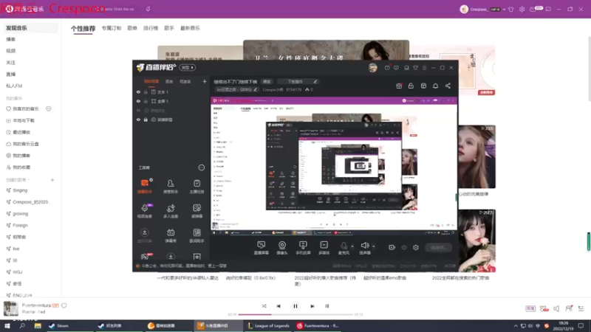Open the 房管助手 tool in the toolbox
The height and width of the screenshot is (332, 591).
(171, 187)
